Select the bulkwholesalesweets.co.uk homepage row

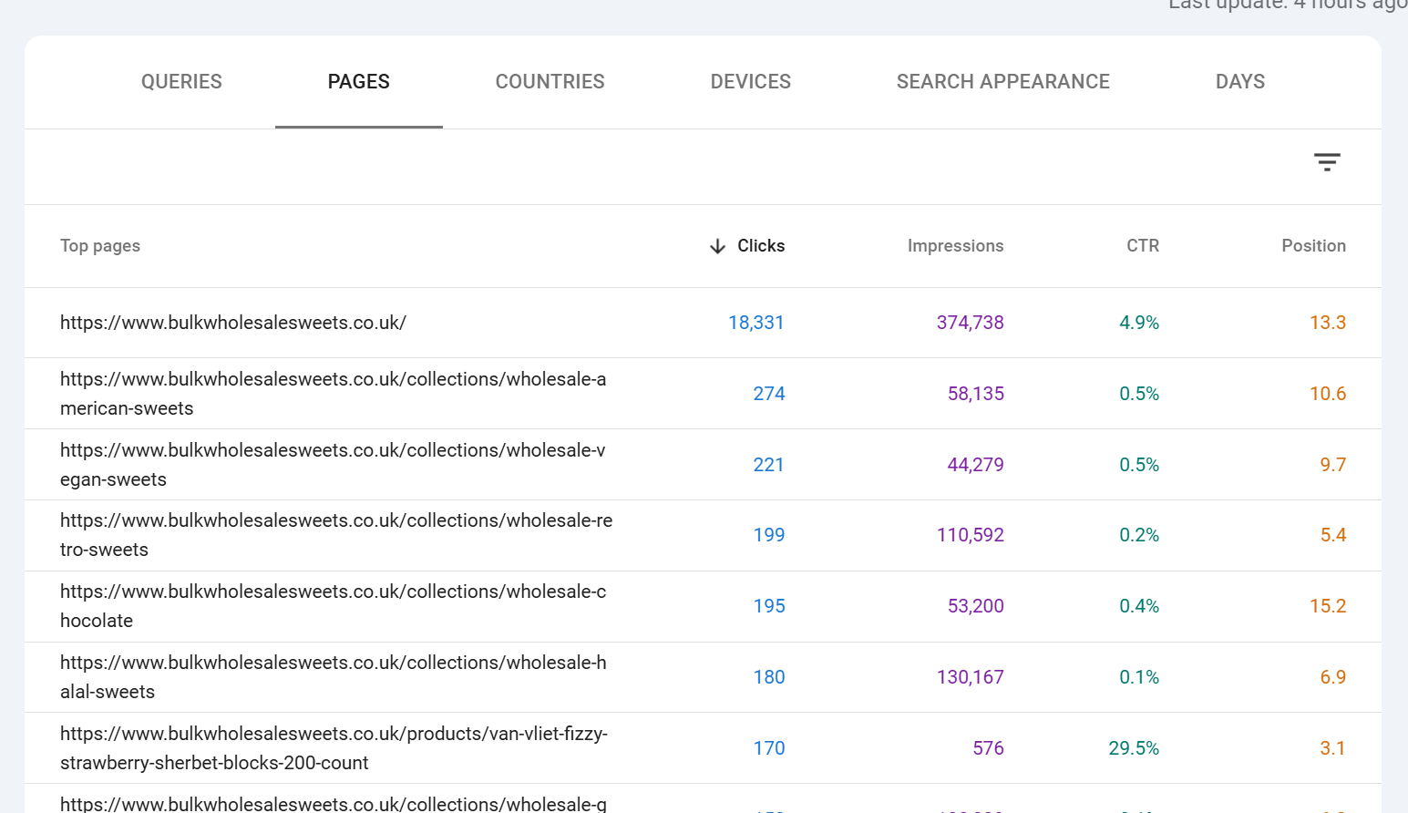tap(233, 323)
